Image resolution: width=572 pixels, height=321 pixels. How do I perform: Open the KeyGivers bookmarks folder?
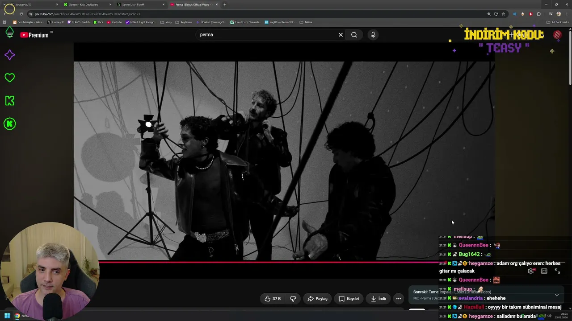[x=184, y=22]
